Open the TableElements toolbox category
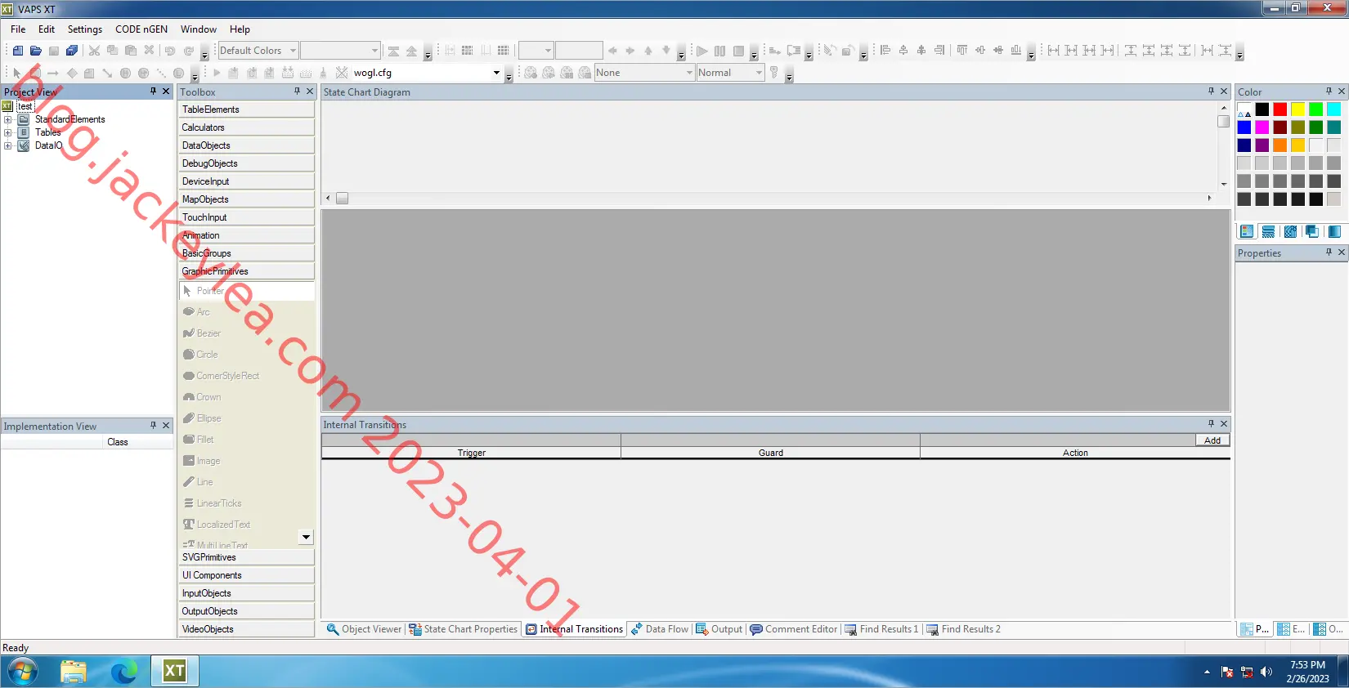Viewport: 1349px width, 688px height. point(247,109)
